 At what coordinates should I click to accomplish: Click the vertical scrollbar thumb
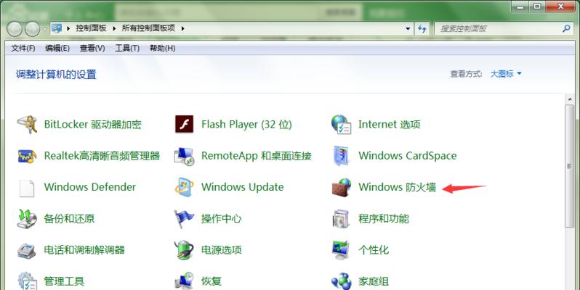coord(570,166)
